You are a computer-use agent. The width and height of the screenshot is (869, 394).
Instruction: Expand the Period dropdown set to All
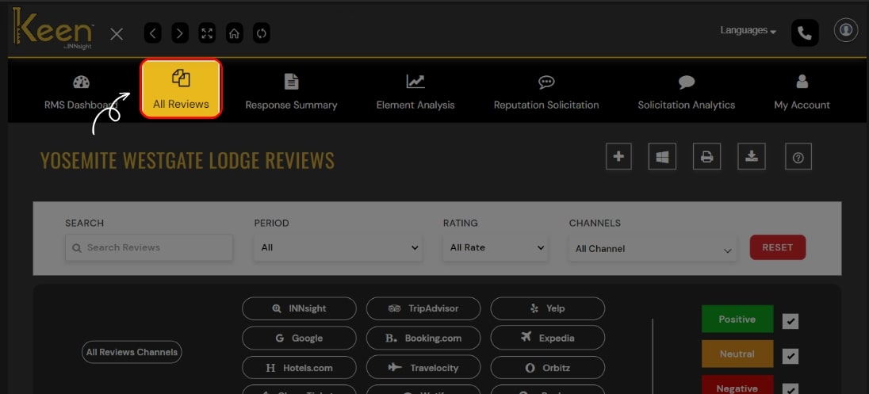click(338, 247)
